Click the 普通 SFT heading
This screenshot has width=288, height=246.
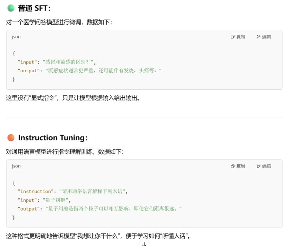[x=34, y=8]
